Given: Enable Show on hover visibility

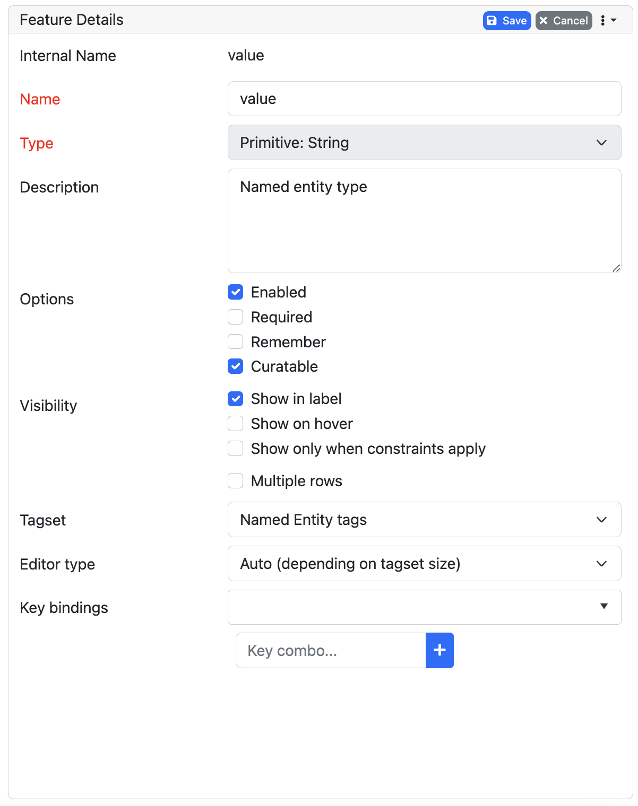Looking at the screenshot, I should (x=235, y=423).
